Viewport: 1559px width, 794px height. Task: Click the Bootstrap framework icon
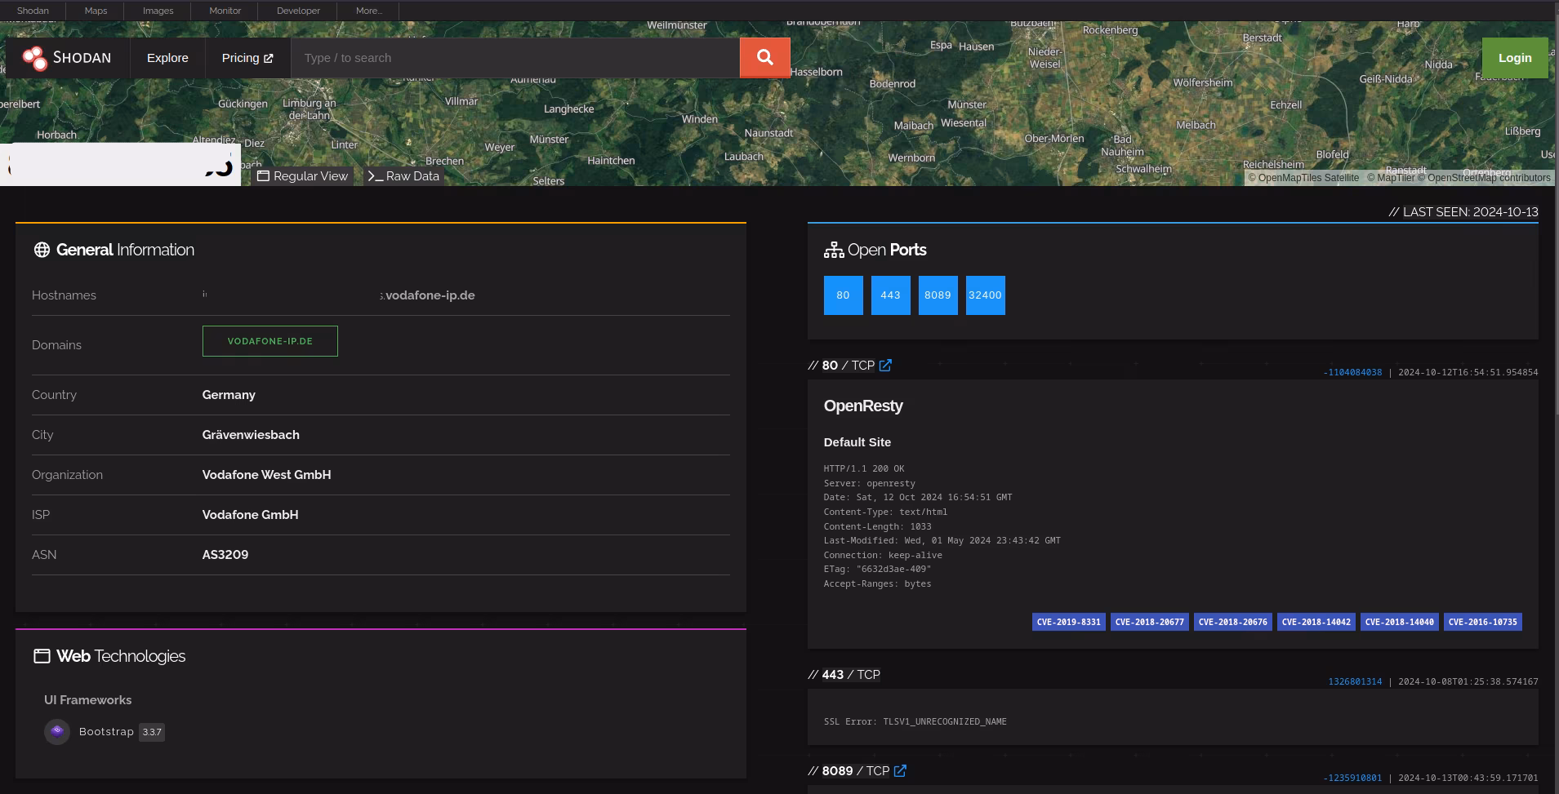click(57, 732)
